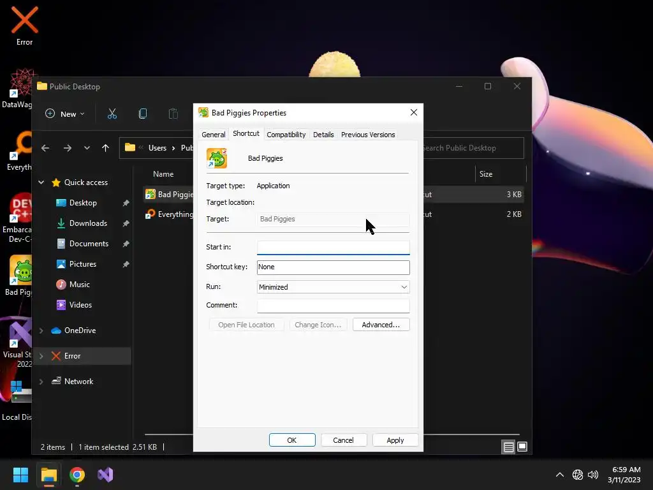Click the Change Icon... button
Screen dimensions: 653x490
(x=318, y=325)
